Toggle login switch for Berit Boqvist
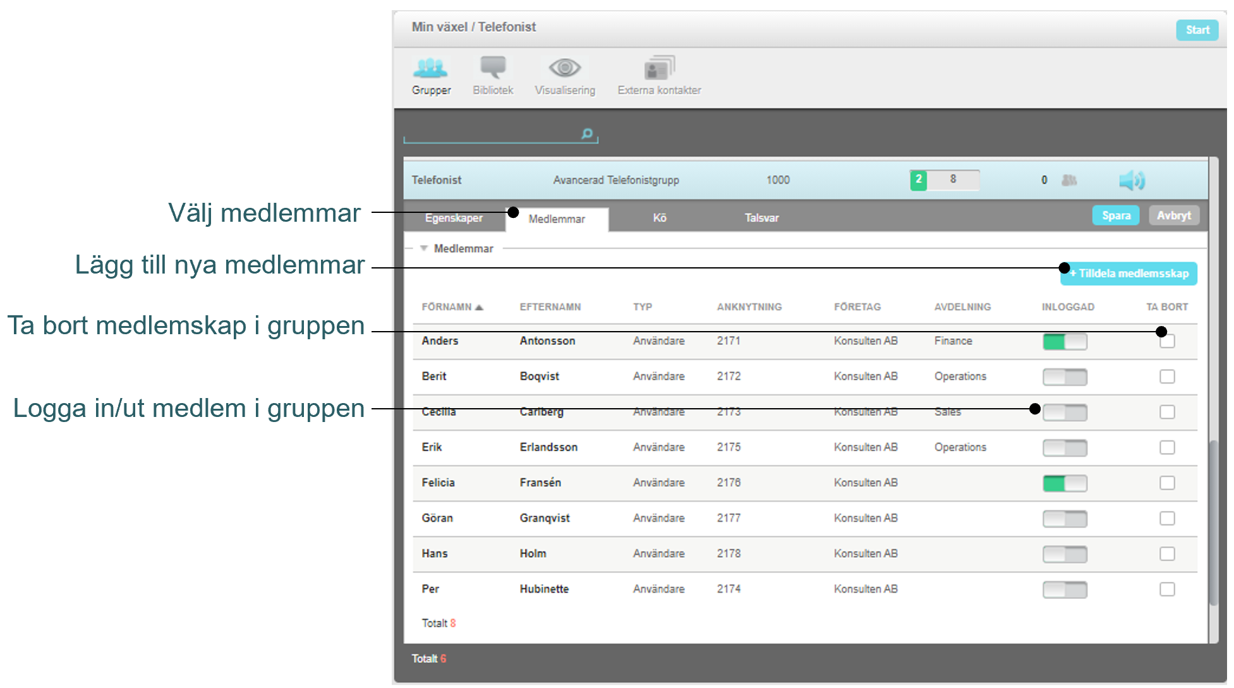Viewport: 1234px width, 688px height. coord(1065,377)
